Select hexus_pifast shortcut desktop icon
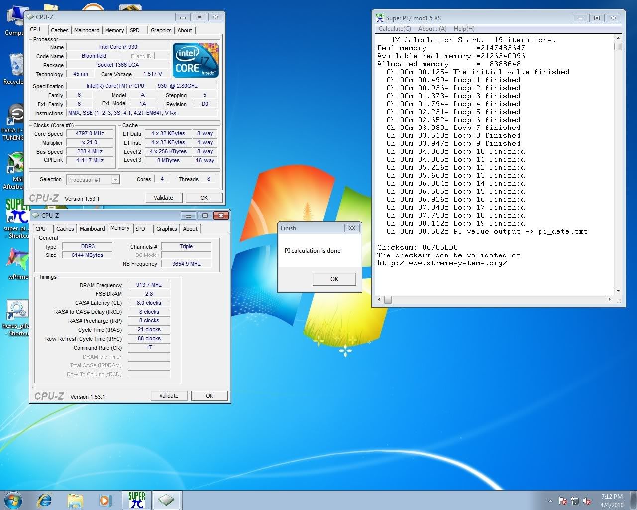This screenshot has width=637, height=510. (x=16, y=318)
